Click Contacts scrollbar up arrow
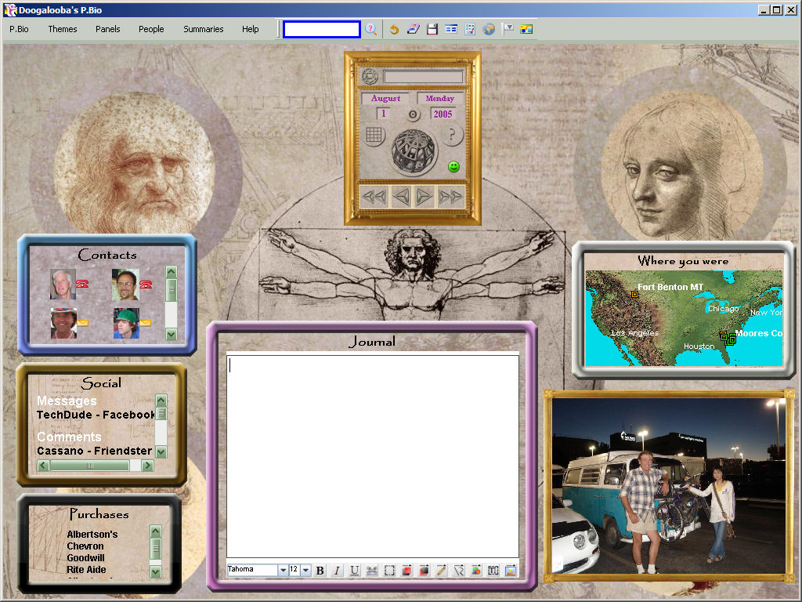The image size is (802, 602). (172, 272)
